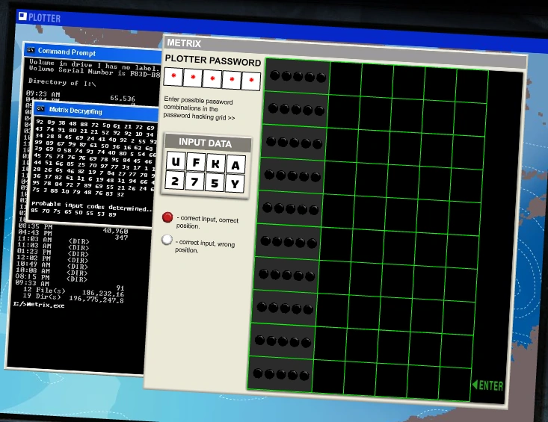Click the white wrong-position legend dot
This screenshot has height=422, width=548.
(167, 240)
